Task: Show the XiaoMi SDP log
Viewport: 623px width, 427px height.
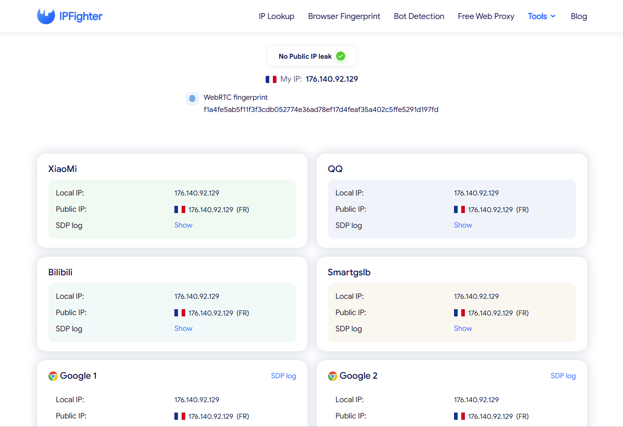Action: tap(183, 225)
